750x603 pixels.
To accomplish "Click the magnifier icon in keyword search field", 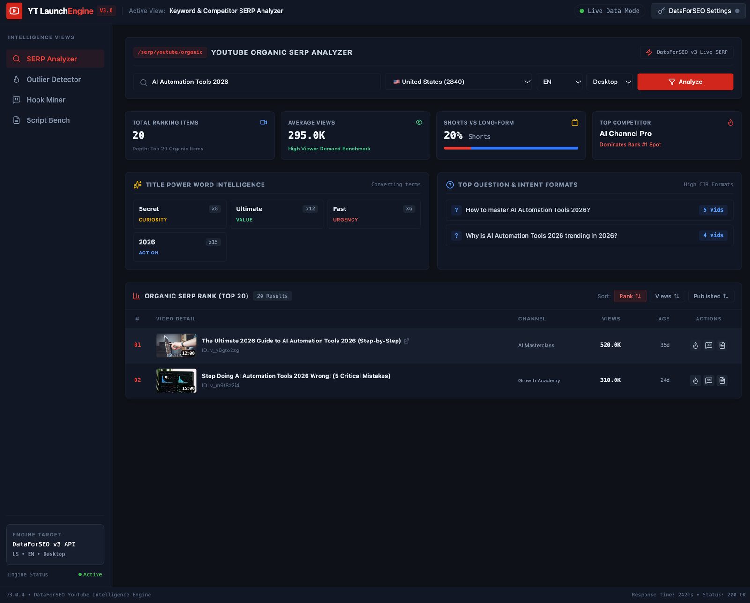I will (x=143, y=82).
